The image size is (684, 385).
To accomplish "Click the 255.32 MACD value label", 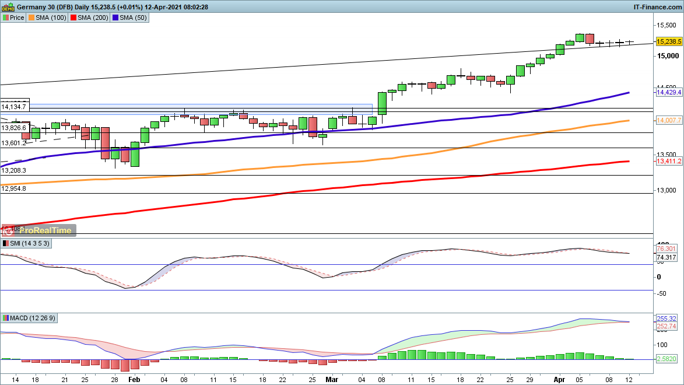I will [666, 319].
